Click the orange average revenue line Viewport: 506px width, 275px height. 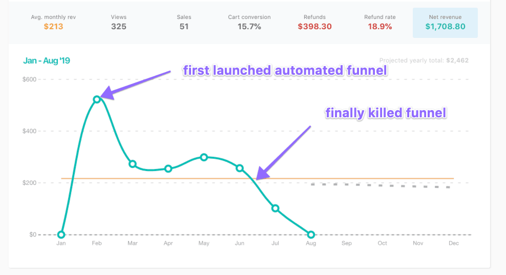[258, 179]
